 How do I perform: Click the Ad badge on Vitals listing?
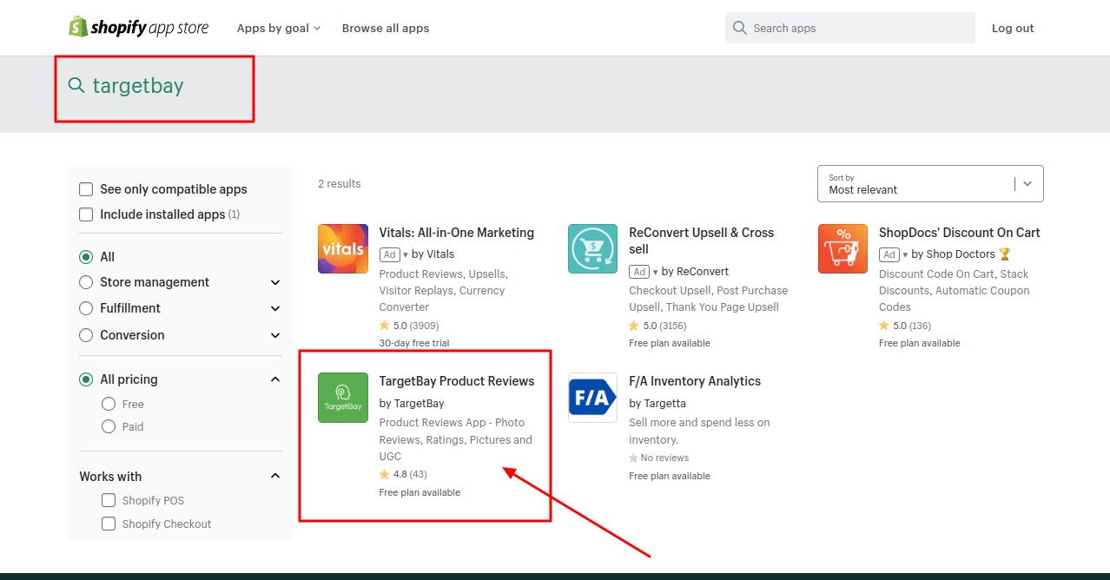[x=390, y=254]
